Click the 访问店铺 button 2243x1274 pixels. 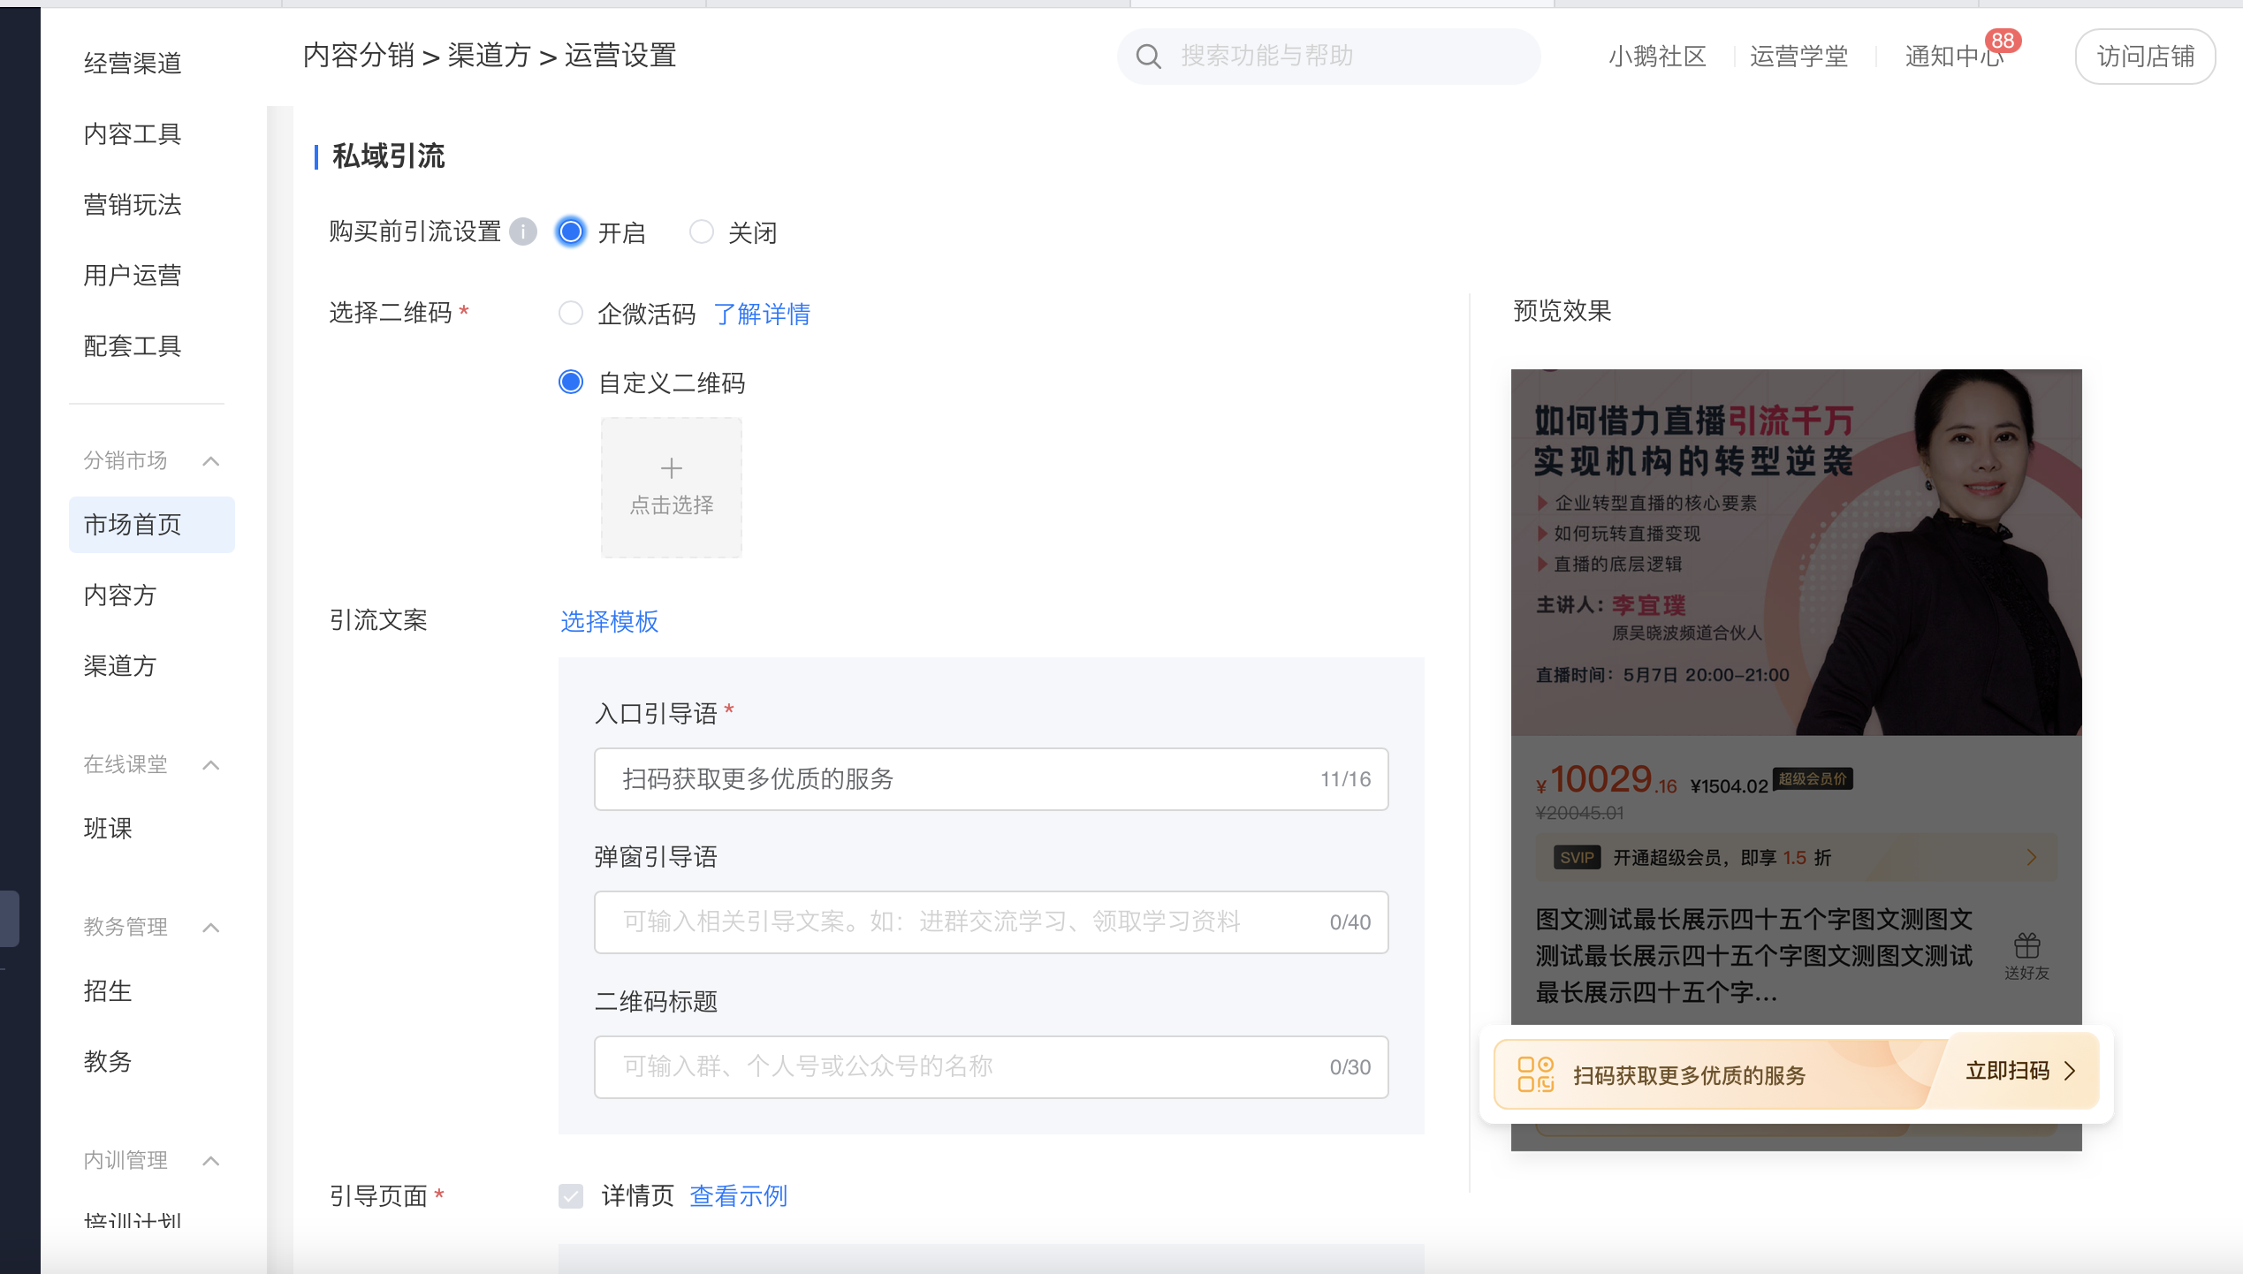[2146, 57]
